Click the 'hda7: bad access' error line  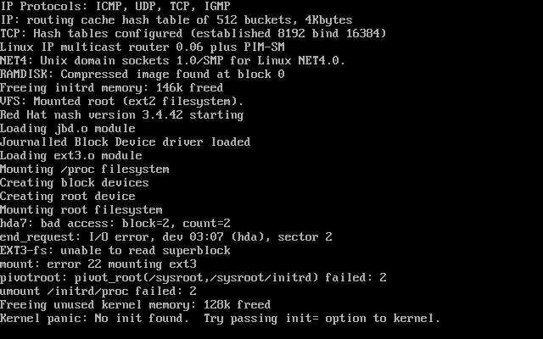click(115, 224)
